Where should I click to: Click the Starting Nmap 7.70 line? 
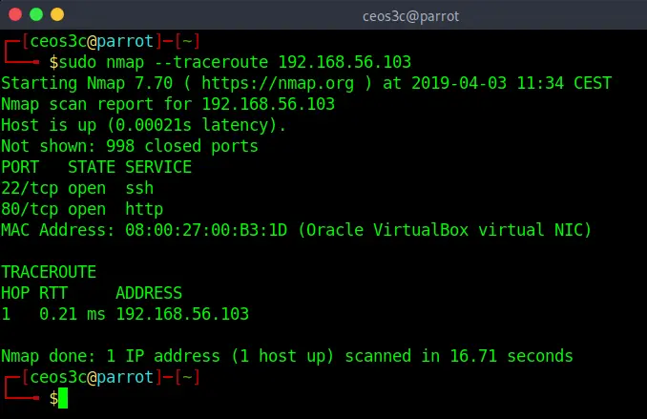306,83
